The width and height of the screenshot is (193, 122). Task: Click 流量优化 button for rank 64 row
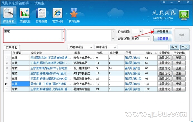(x=165, y=73)
